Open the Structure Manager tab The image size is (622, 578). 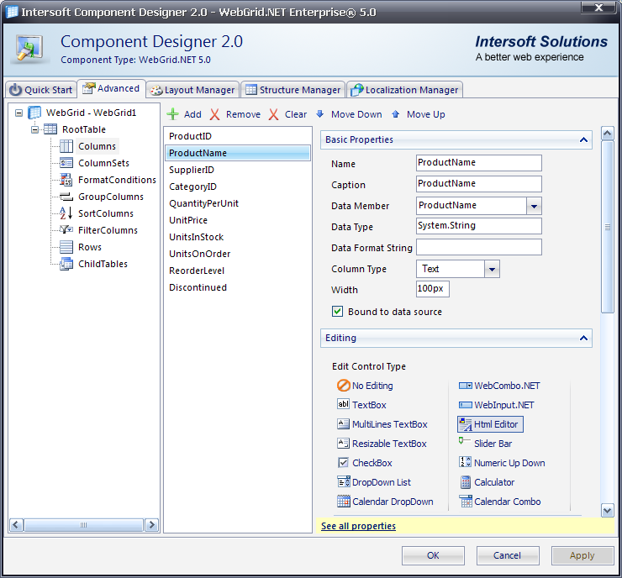[x=293, y=90]
